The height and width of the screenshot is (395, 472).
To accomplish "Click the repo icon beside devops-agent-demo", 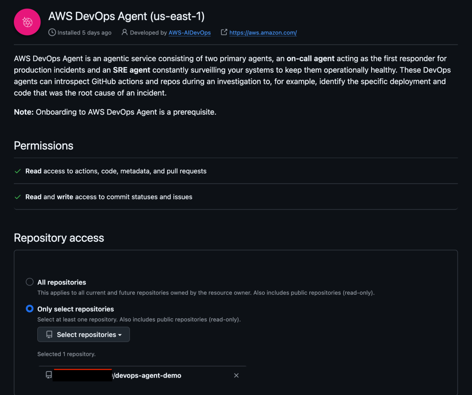I will tap(49, 375).
